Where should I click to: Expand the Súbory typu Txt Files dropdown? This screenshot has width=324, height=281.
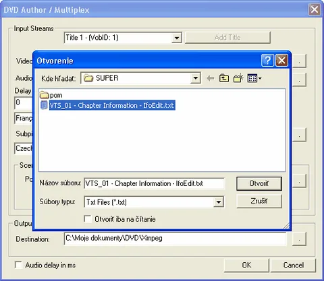[219, 202]
